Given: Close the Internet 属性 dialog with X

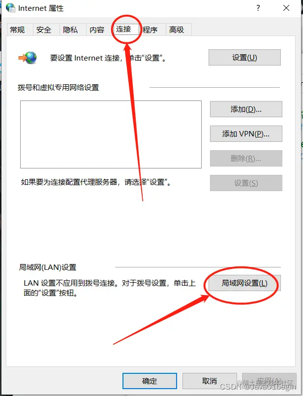Looking at the screenshot, I should pyautogui.click(x=286, y=8).
